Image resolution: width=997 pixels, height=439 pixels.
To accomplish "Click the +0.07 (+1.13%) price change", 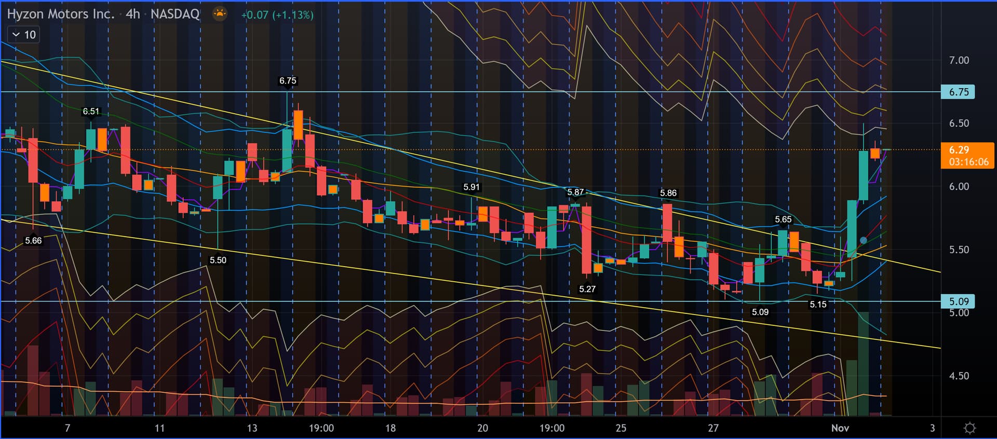I will [277, 15].
